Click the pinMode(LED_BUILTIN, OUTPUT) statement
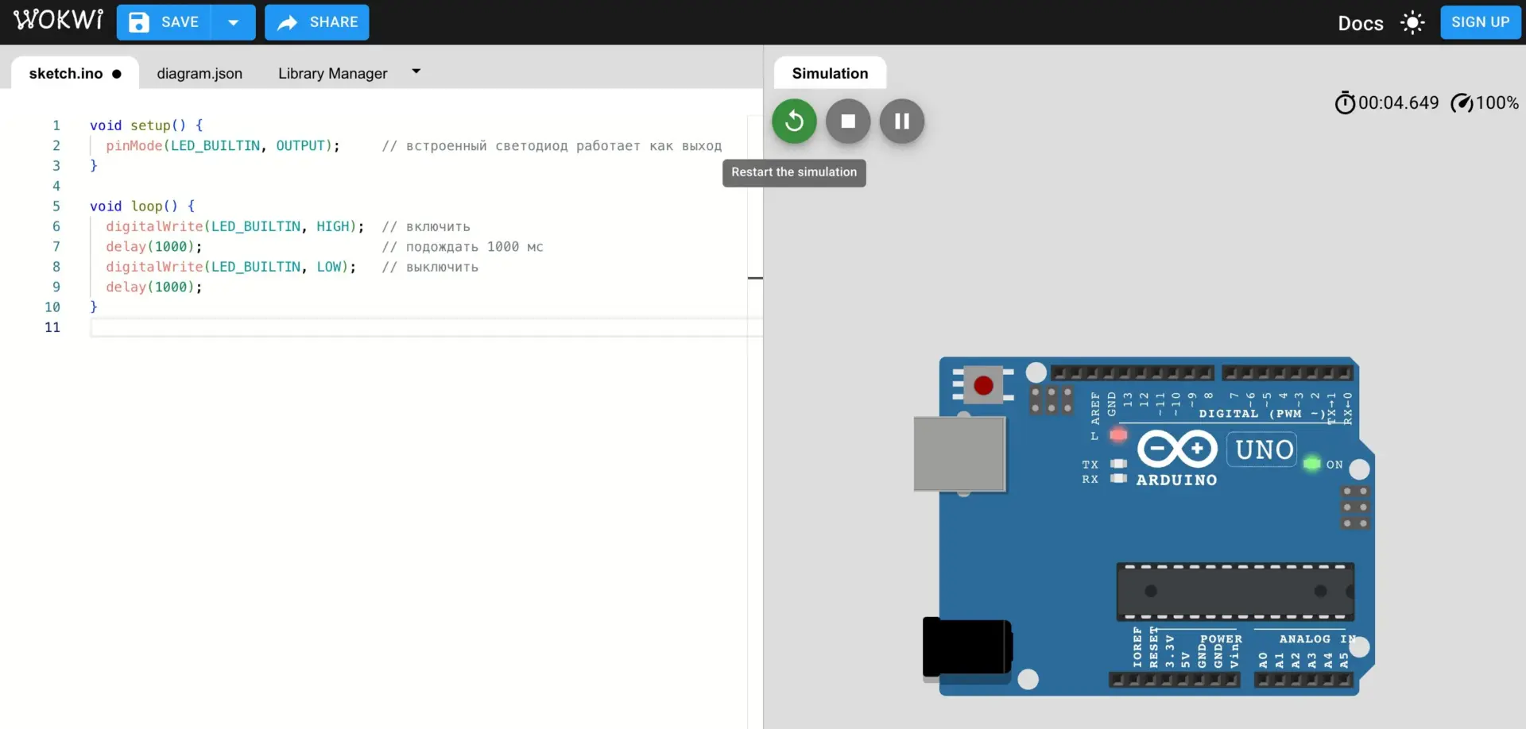The width and height of the screenshot is (1526, 729). pyautogui.click(x=223, y=146)
